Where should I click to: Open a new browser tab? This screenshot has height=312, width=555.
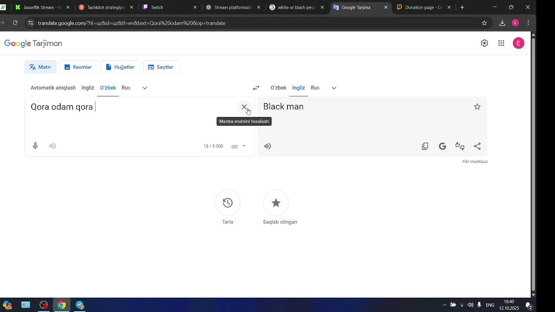pyautogui.click(x=462, y=7)
